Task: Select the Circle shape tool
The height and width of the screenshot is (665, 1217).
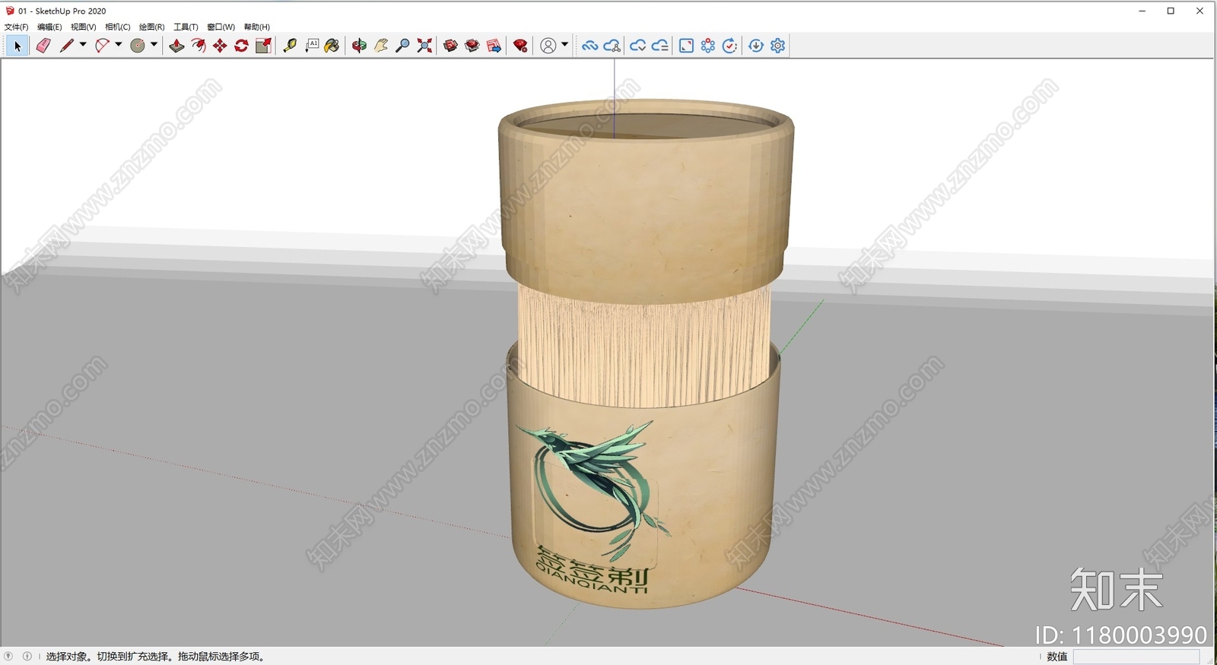Action: (138, 46)
